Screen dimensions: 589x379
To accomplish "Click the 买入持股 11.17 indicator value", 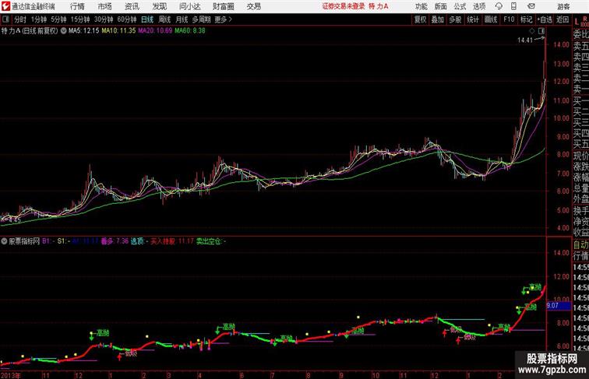I will pyautogui.click(x=172, y=241).
